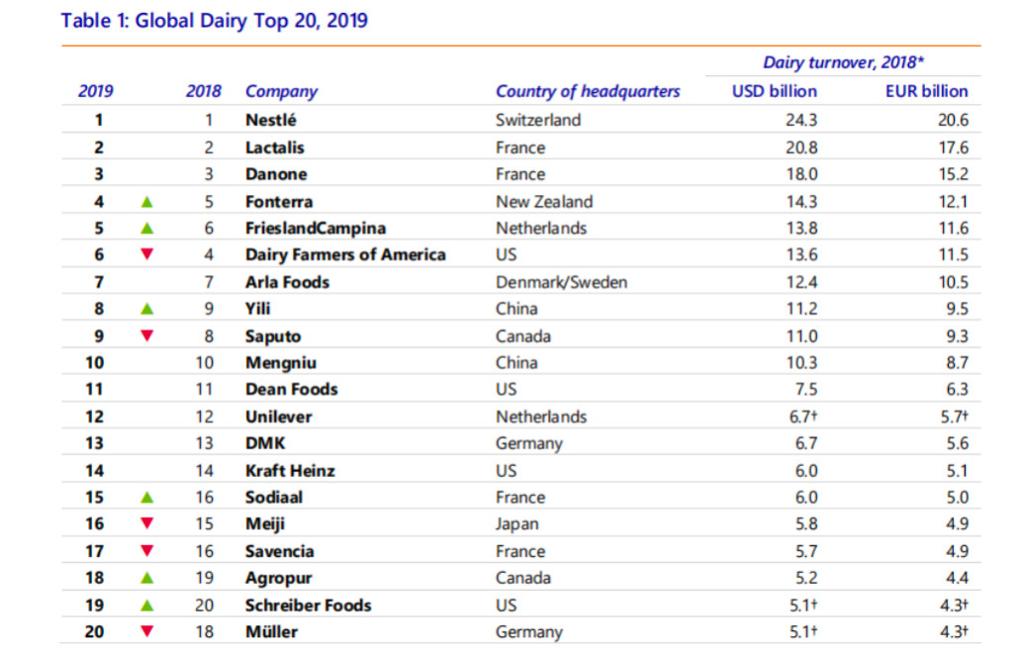Click the EUR billion column header
Viewport: 1021px width, 657px height.
pyautogui.click(x=926, y=91)
